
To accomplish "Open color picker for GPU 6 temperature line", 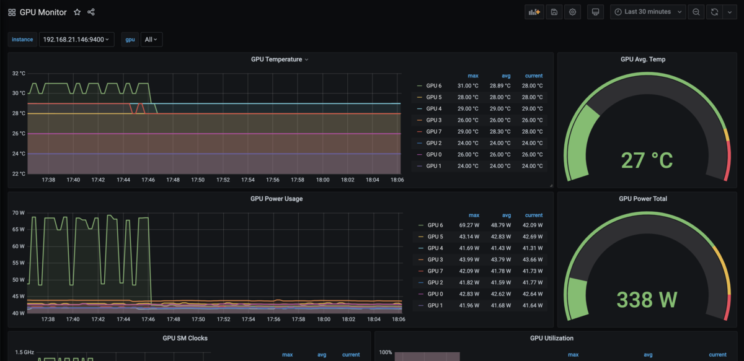I will [x=420, y=86].
